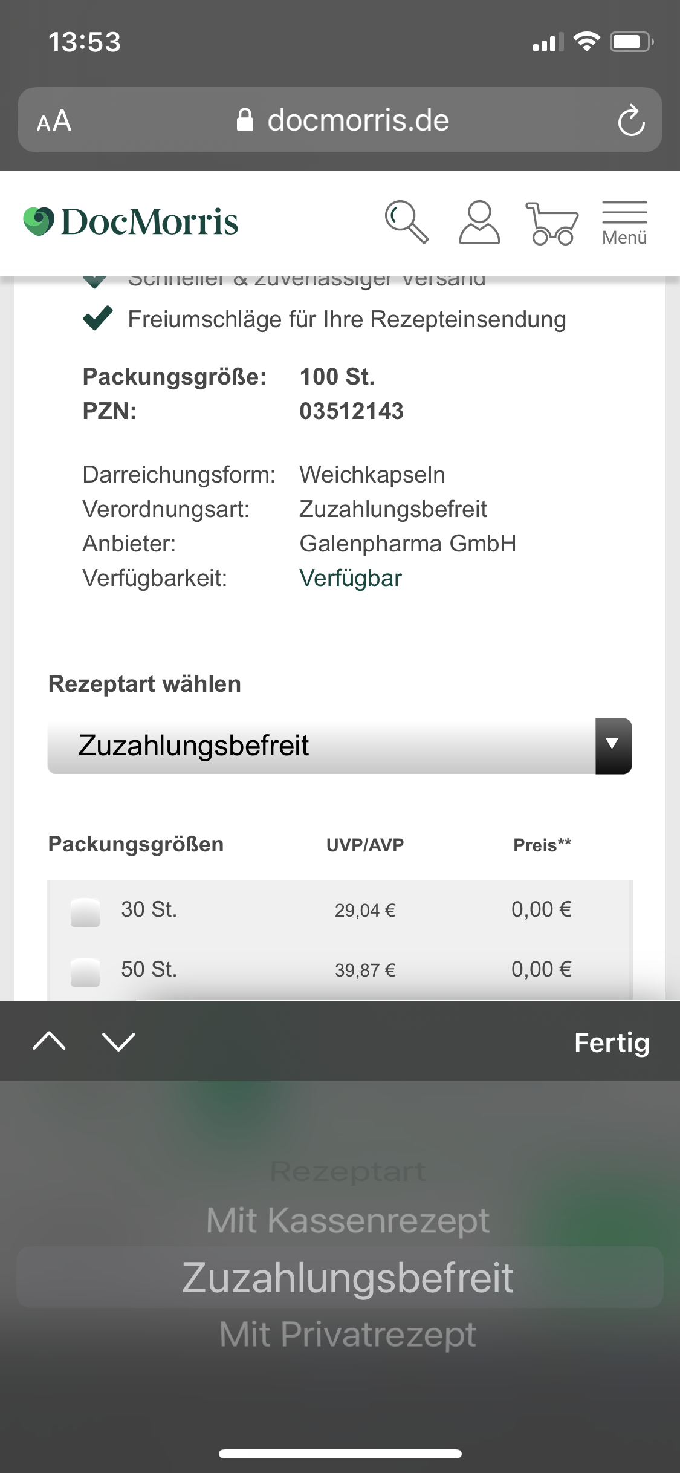Jump to next field with down chevron
This screenshot has height=1473, width=680.
coord(118,1042)
